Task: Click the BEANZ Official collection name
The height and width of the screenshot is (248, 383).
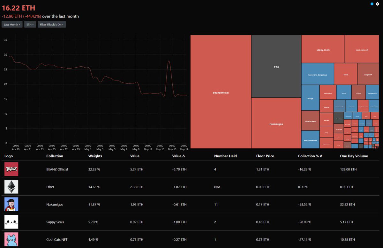Action: point(57,169)
